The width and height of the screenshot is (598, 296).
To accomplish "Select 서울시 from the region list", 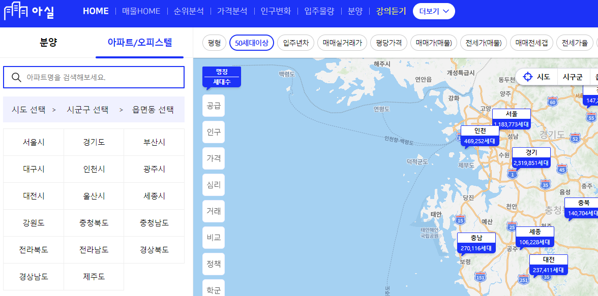I will click(33, 142).
